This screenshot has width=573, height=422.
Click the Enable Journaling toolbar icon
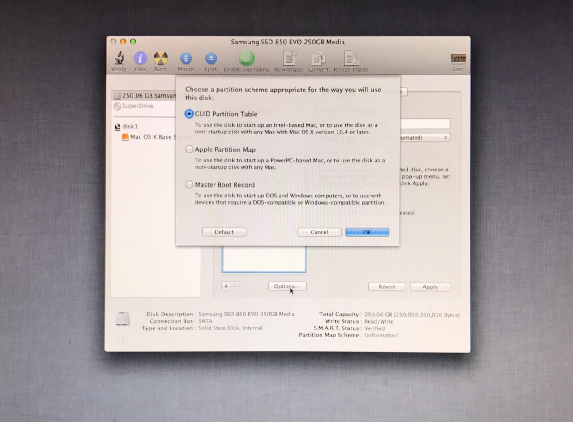point(246,59)
